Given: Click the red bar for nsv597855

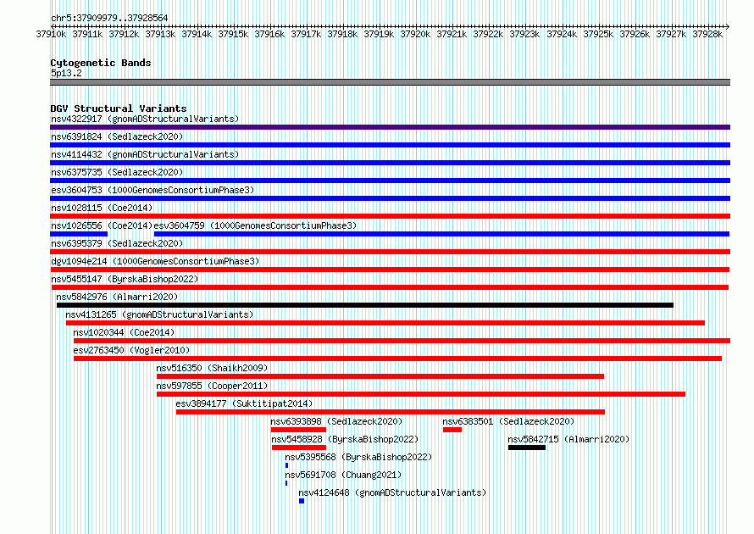Looking at the screenshot, I should [x=421, y=394].
